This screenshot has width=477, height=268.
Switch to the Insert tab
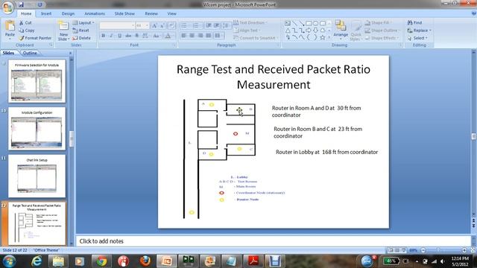point(46,13)
